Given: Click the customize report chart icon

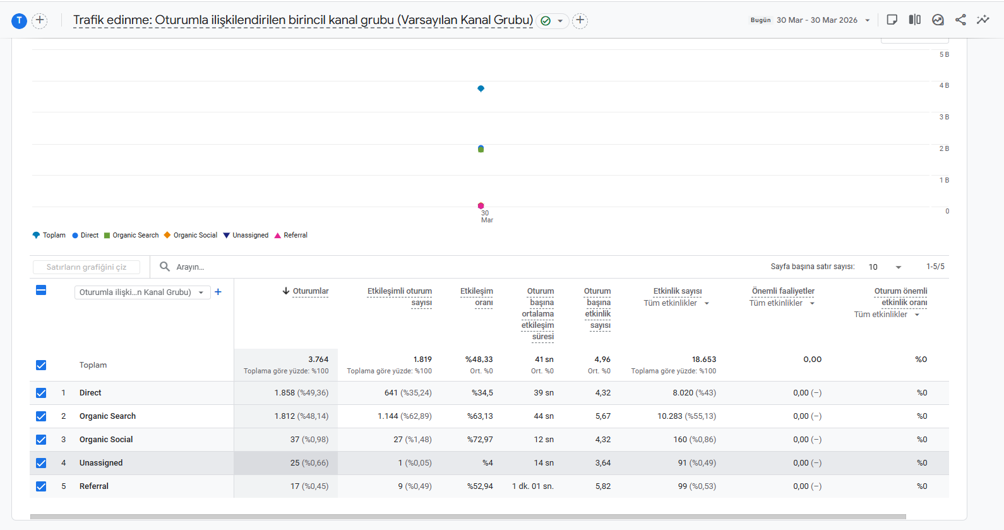Looking at the screenshot, I should pos(938,20).
